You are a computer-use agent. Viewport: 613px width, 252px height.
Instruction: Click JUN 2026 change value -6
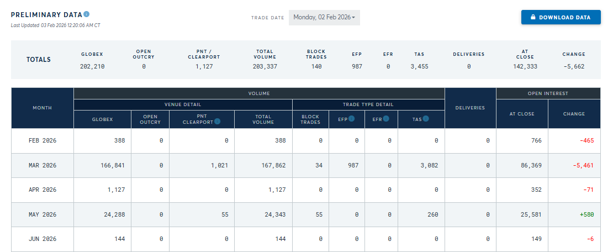click(591, 239)
